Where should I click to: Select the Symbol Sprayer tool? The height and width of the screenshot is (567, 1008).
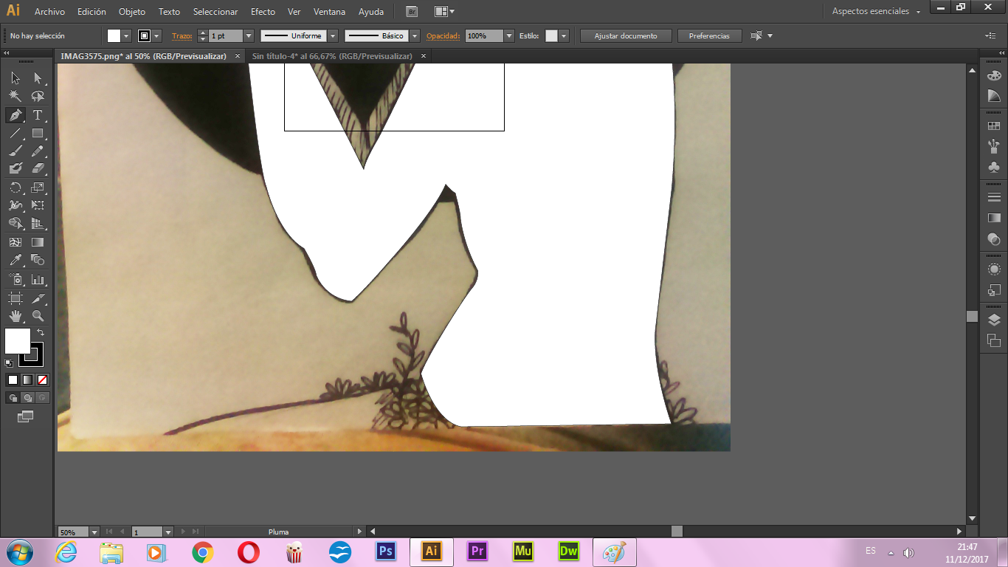pyautogui.click(x=15, y=280)
